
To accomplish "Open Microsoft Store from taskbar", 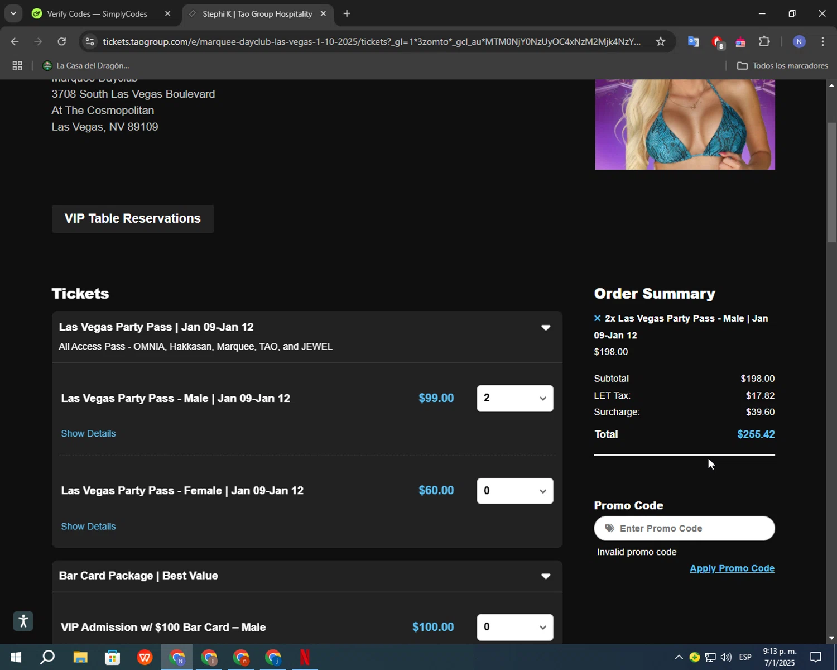I will coord(113,657).
